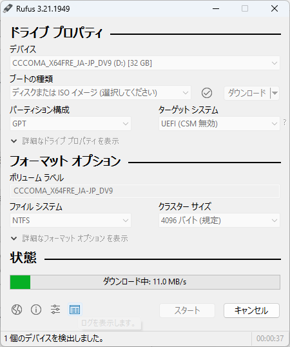
Task: Open the boot selection dropdown
Action: tap(101, 93)
